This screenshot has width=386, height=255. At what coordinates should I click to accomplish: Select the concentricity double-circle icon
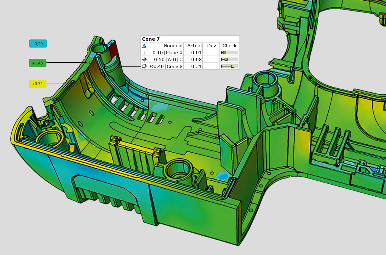click(144, 67)
